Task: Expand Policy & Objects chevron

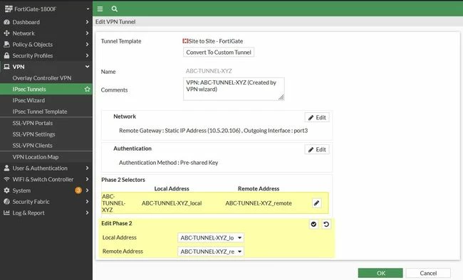Action: 87,44
